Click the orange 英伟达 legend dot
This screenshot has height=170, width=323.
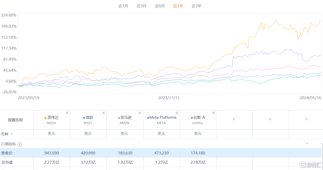click(45, 118)
